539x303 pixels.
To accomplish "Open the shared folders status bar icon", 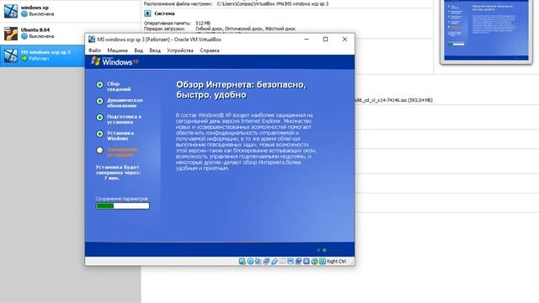I will (x=282, y=262).
